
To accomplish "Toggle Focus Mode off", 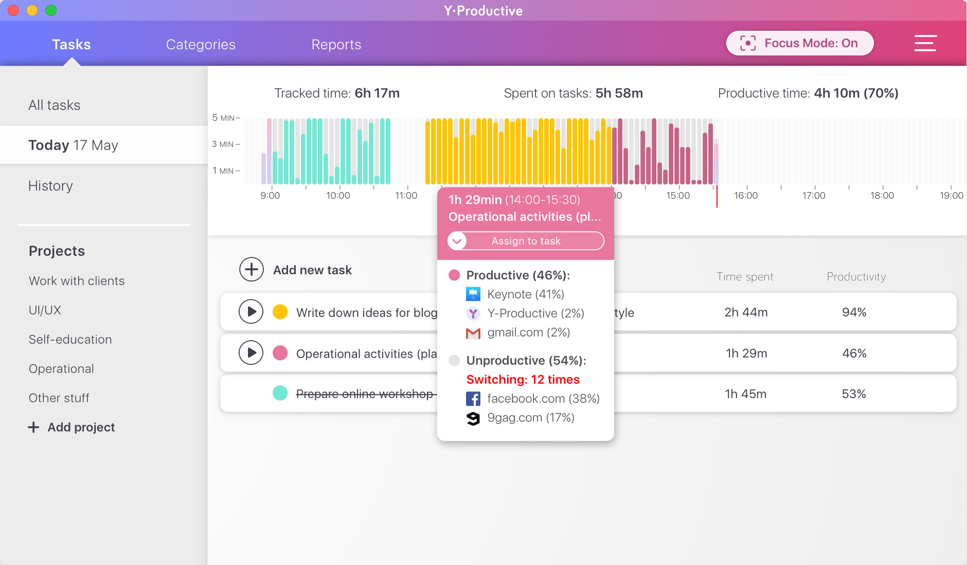I will point(800,43).
